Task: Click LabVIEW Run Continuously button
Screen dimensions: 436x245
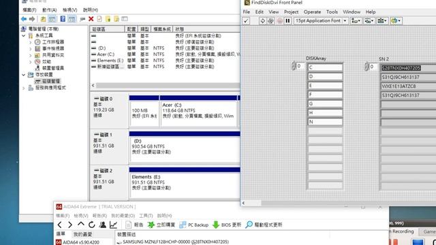Action: tap(270, 21)
